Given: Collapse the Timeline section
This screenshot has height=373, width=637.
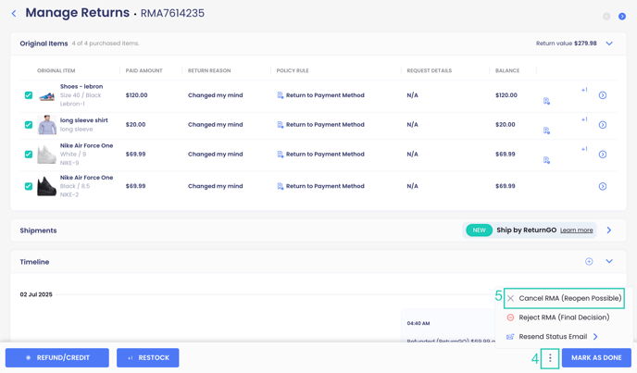Looking at the screenshot, I should tap(609, 261).
